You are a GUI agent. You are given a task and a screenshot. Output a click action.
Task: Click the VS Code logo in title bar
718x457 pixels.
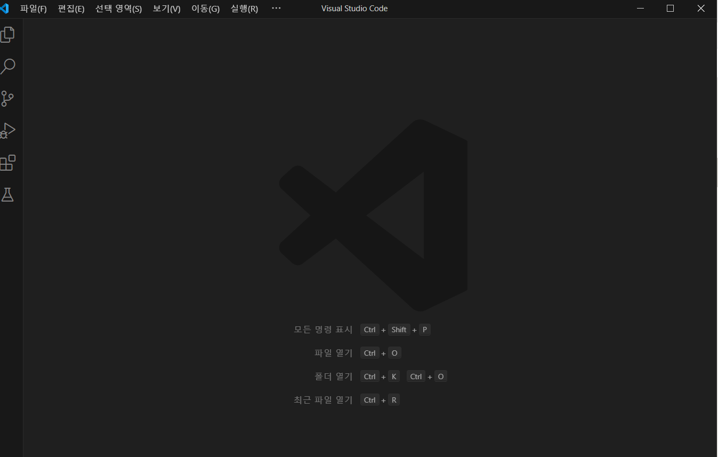pyautogui.click(x=5, y=9)
